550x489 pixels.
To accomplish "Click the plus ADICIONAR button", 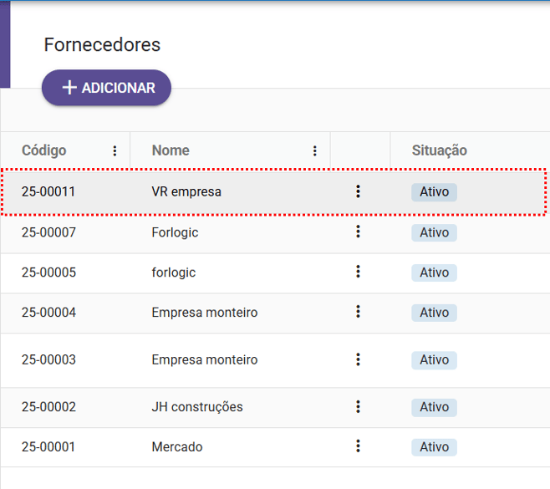I will click(x=107, y=88).
